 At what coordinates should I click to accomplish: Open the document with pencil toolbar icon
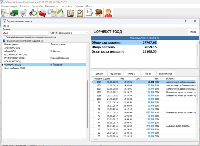(5, 13)
